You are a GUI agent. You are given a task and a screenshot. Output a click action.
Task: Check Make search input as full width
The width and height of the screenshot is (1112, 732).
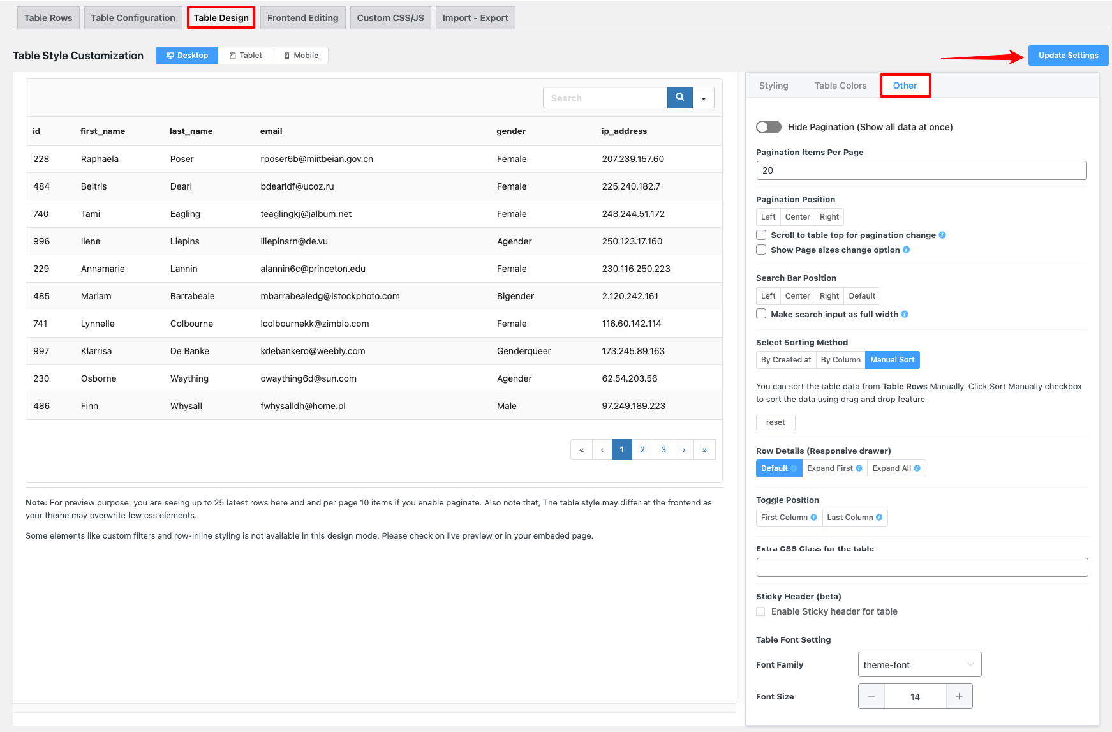[x=761, y=314]
